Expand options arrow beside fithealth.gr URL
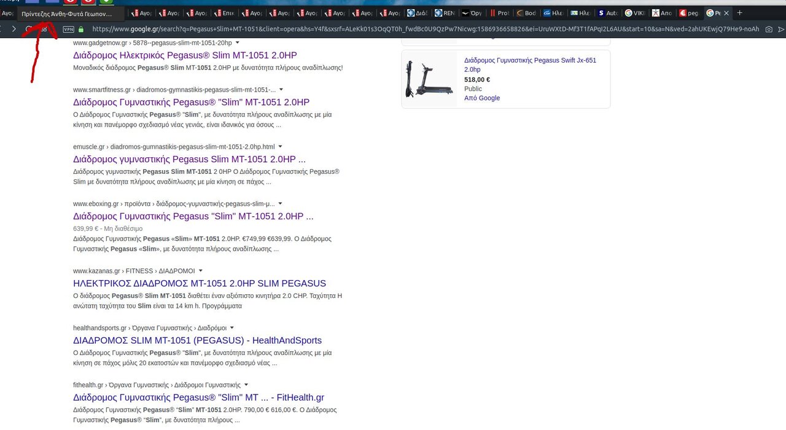Screen dimensions: 786x430 coord(246,385)
